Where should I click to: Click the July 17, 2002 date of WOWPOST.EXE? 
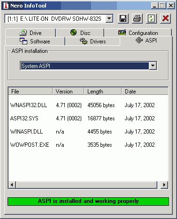(139, 145)
